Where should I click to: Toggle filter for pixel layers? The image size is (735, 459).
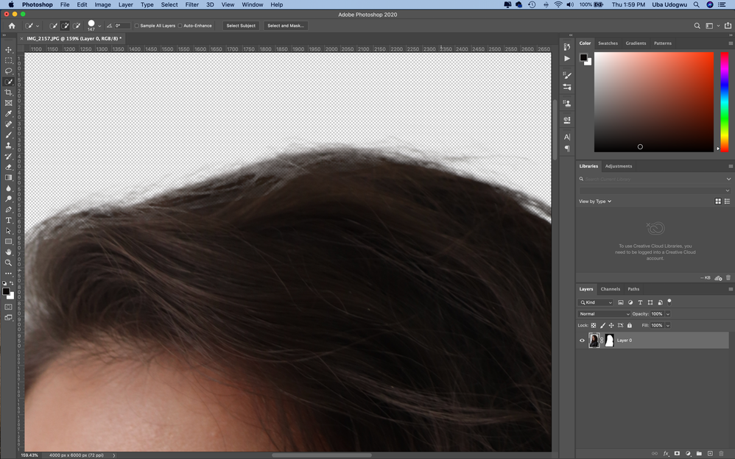621,302
